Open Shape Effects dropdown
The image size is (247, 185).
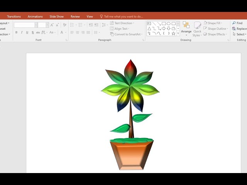tap(215, 34)
